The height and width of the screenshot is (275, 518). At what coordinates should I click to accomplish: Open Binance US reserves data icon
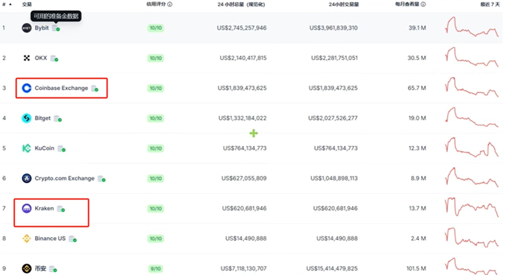(73, 239)
